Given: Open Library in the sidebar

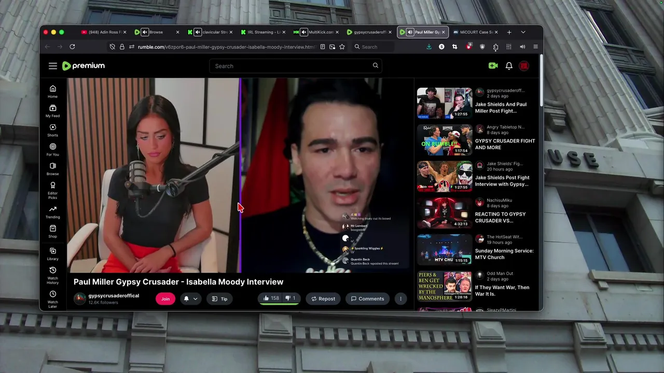Looking at the screenshot, I should coord(53,254).
